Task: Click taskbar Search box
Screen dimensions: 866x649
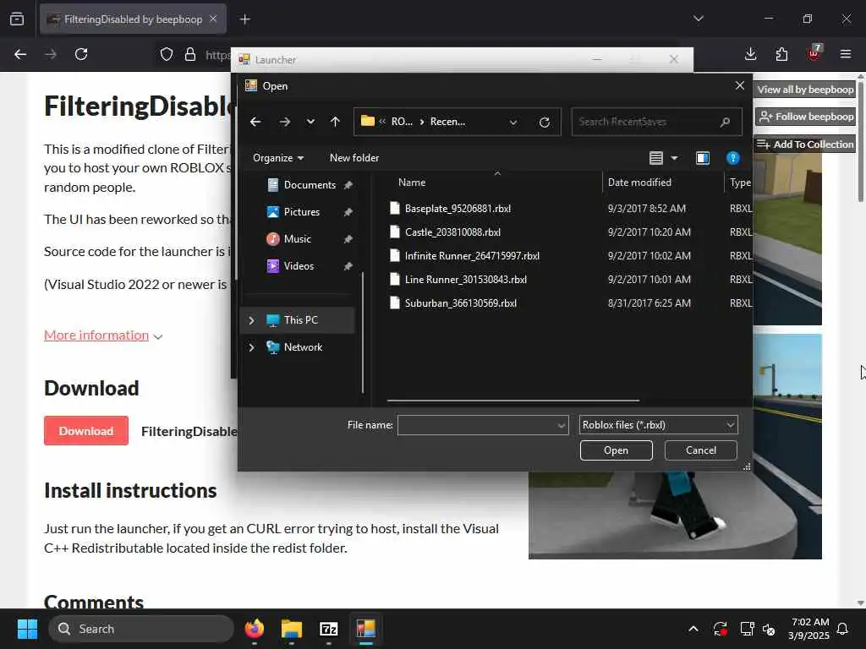Action: pos(141,629)
